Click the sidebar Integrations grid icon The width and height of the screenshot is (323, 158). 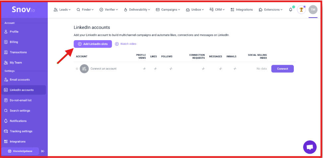tap(6, 141)
